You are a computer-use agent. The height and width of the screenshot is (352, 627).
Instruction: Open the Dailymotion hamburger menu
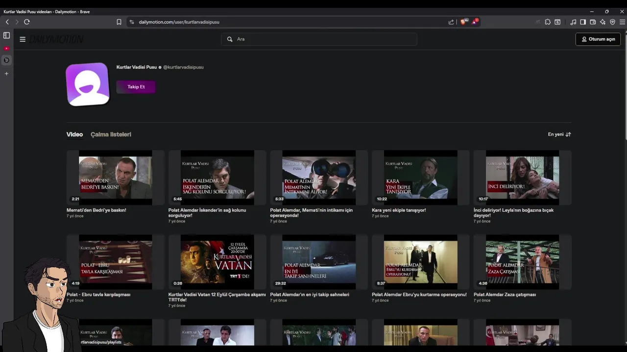pyautogui.click(x=23, y=39)
